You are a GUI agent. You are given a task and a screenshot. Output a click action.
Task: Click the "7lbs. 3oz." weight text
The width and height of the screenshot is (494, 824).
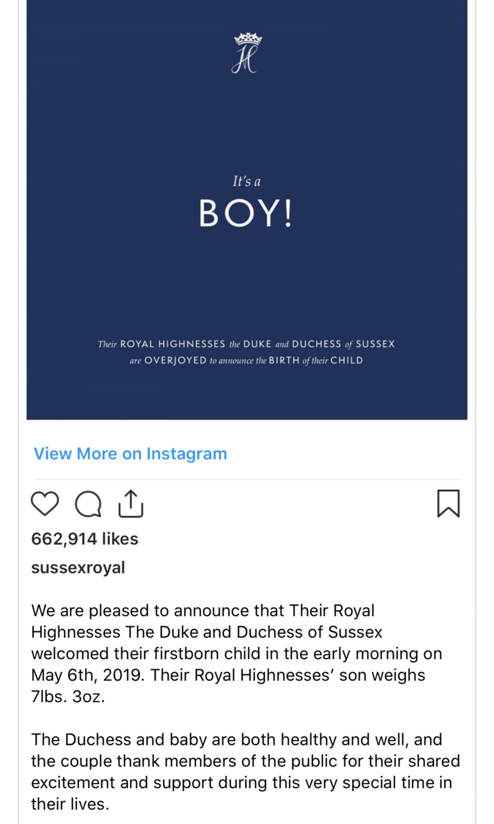pyautogui.click(x=68, y=697)
